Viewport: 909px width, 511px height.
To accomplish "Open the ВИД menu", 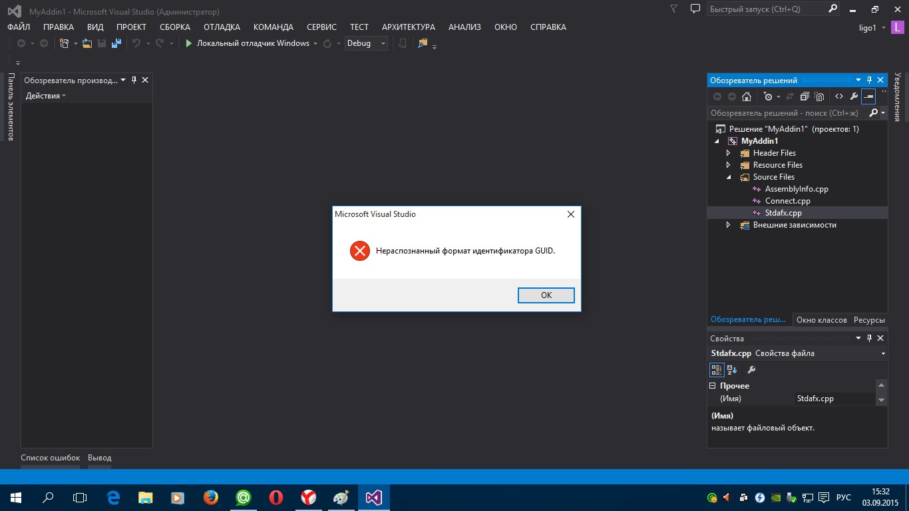I will [x=95, y=27].
